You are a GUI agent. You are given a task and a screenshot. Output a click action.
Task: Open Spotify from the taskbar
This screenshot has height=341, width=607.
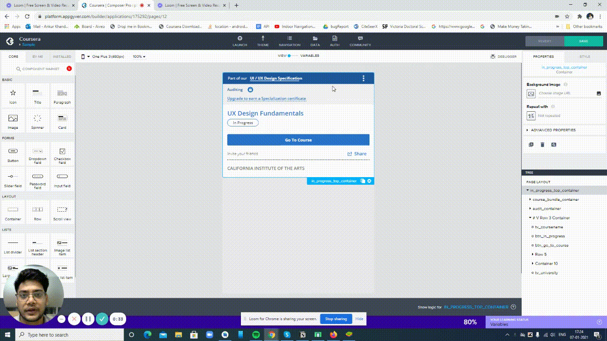256,335
